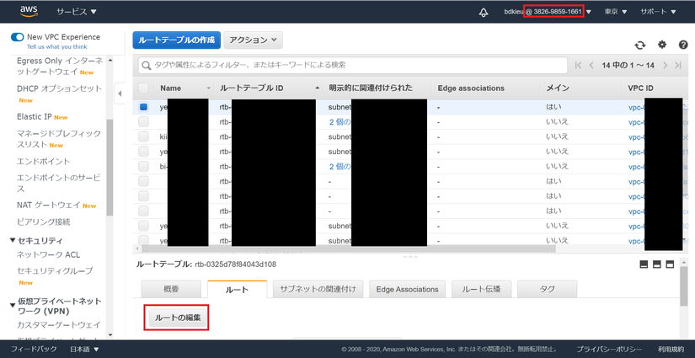695x358 pixels.
Task: Open セキュリティグループ in sidebar
Action: [55, 270]
